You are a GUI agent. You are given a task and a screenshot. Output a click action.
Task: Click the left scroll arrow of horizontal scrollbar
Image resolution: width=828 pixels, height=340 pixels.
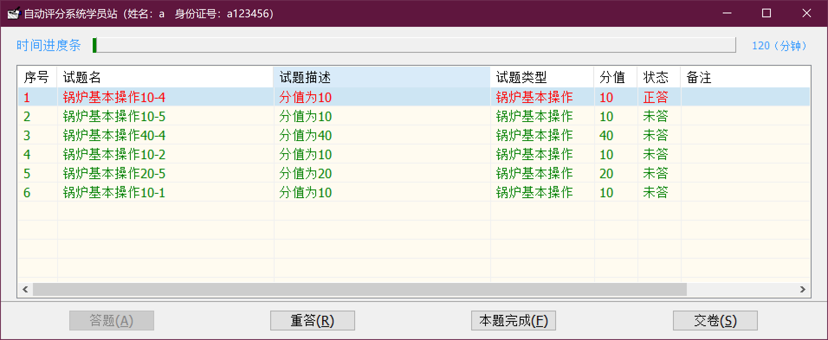[x=25, y=289]
